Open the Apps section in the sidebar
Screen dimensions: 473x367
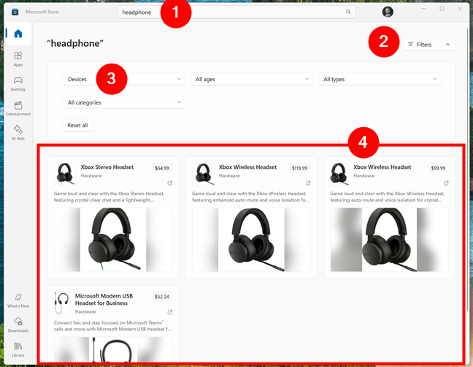pyautogui.click(x=18, y=59)
